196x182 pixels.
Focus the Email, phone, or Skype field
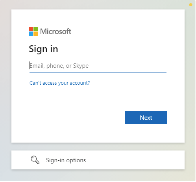pyautogui.click(x=98, y=66)
